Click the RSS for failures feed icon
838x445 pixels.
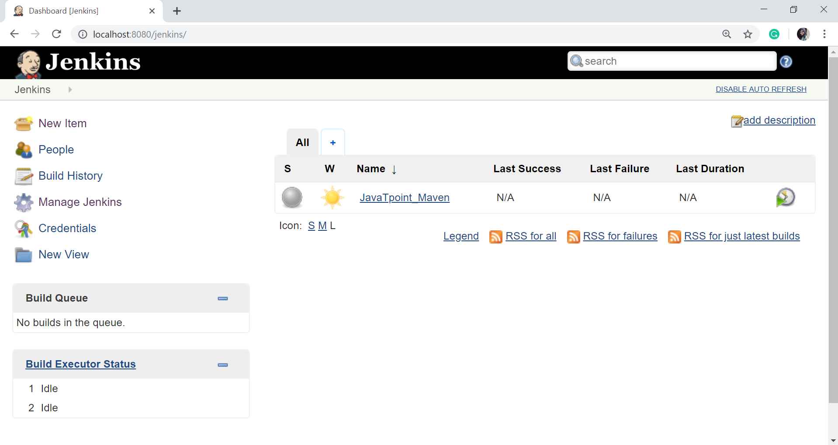tap(573, 236)
